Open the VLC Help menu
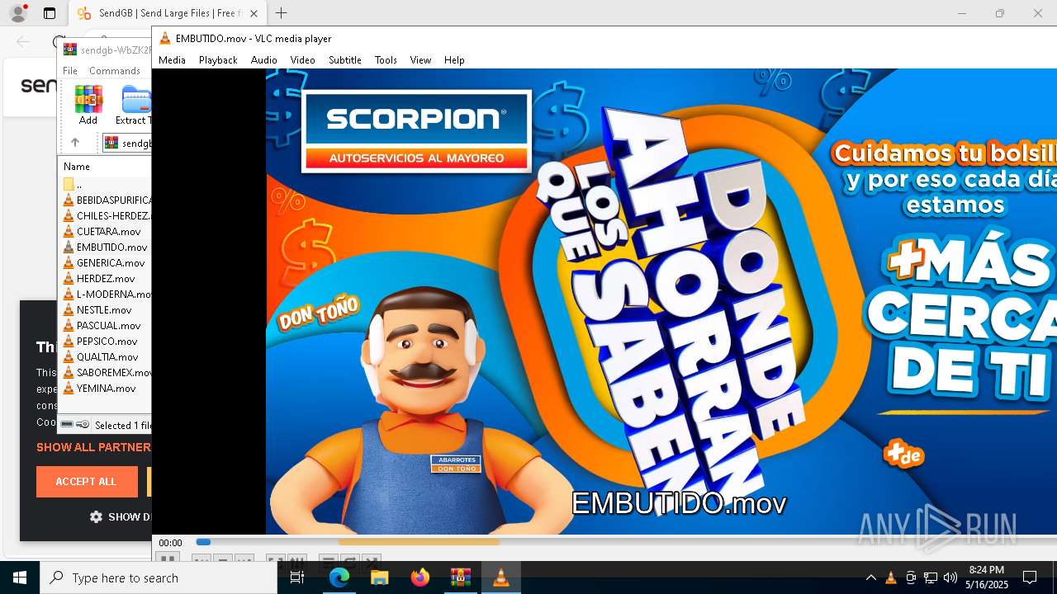 point(454,59)
